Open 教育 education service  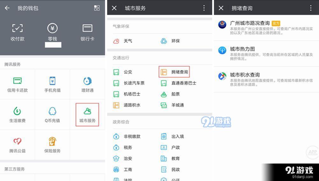(170, 158)
